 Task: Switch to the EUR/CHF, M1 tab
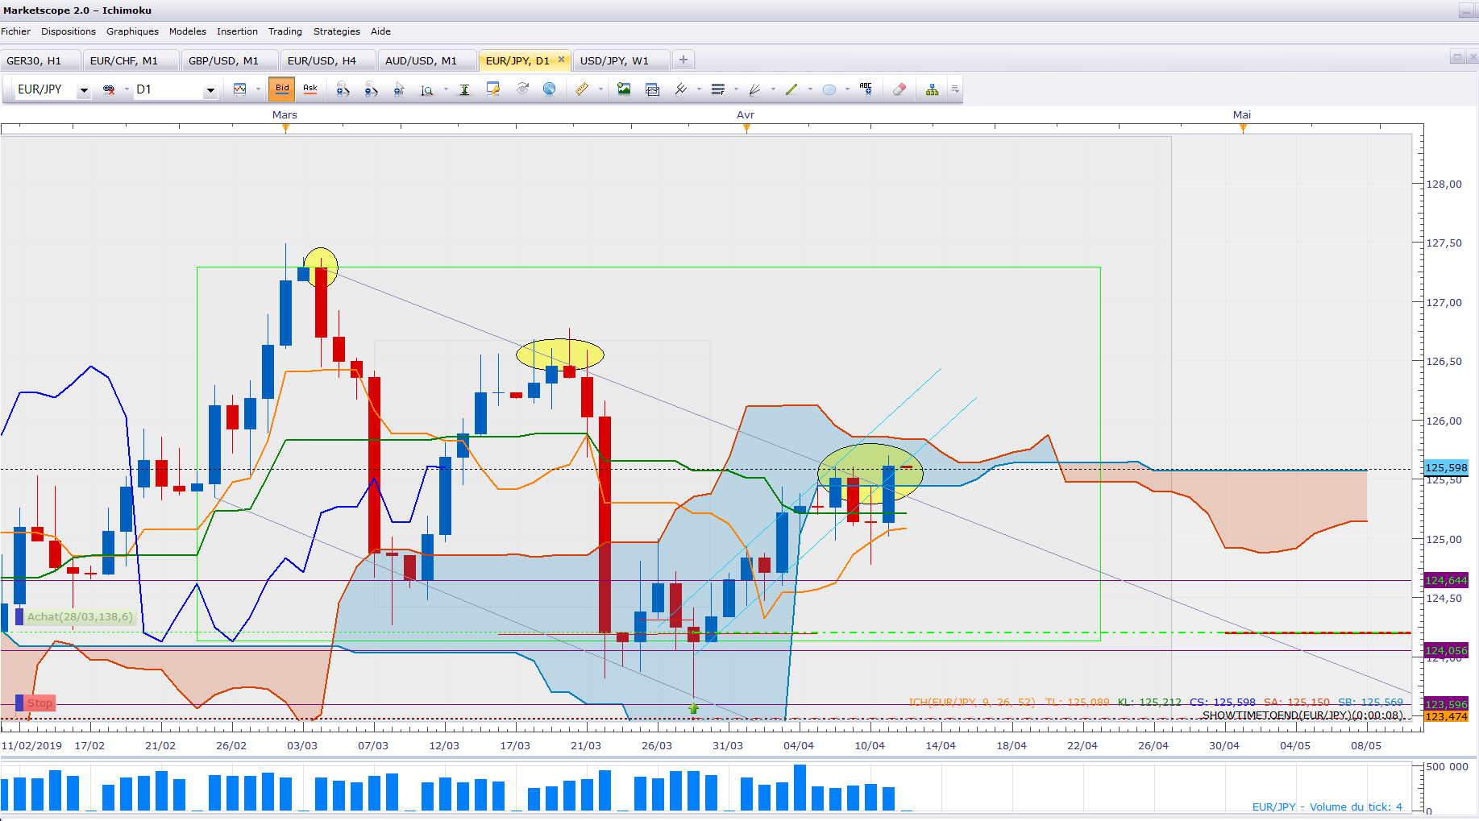click(x=130, y=60)
